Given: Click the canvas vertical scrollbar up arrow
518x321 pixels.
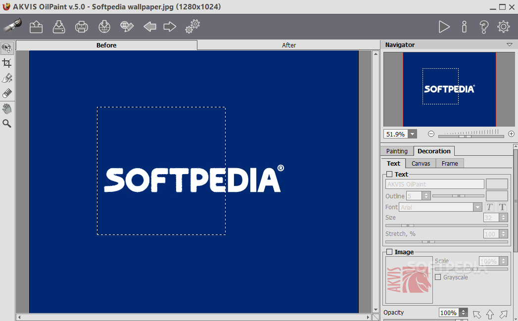Looking at the screenshot, I should tap(376, 53).
